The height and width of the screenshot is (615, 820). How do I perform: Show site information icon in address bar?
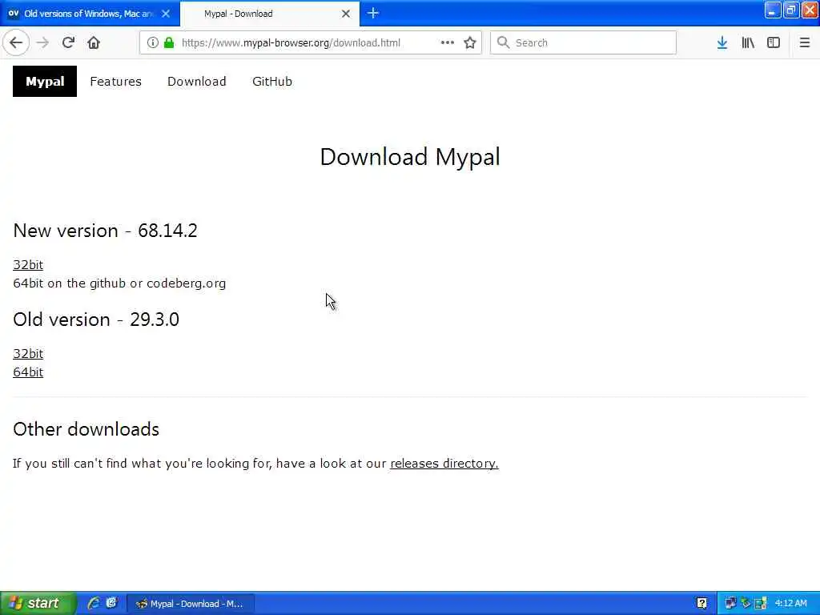pyautogui.click(x=152, y=42)
